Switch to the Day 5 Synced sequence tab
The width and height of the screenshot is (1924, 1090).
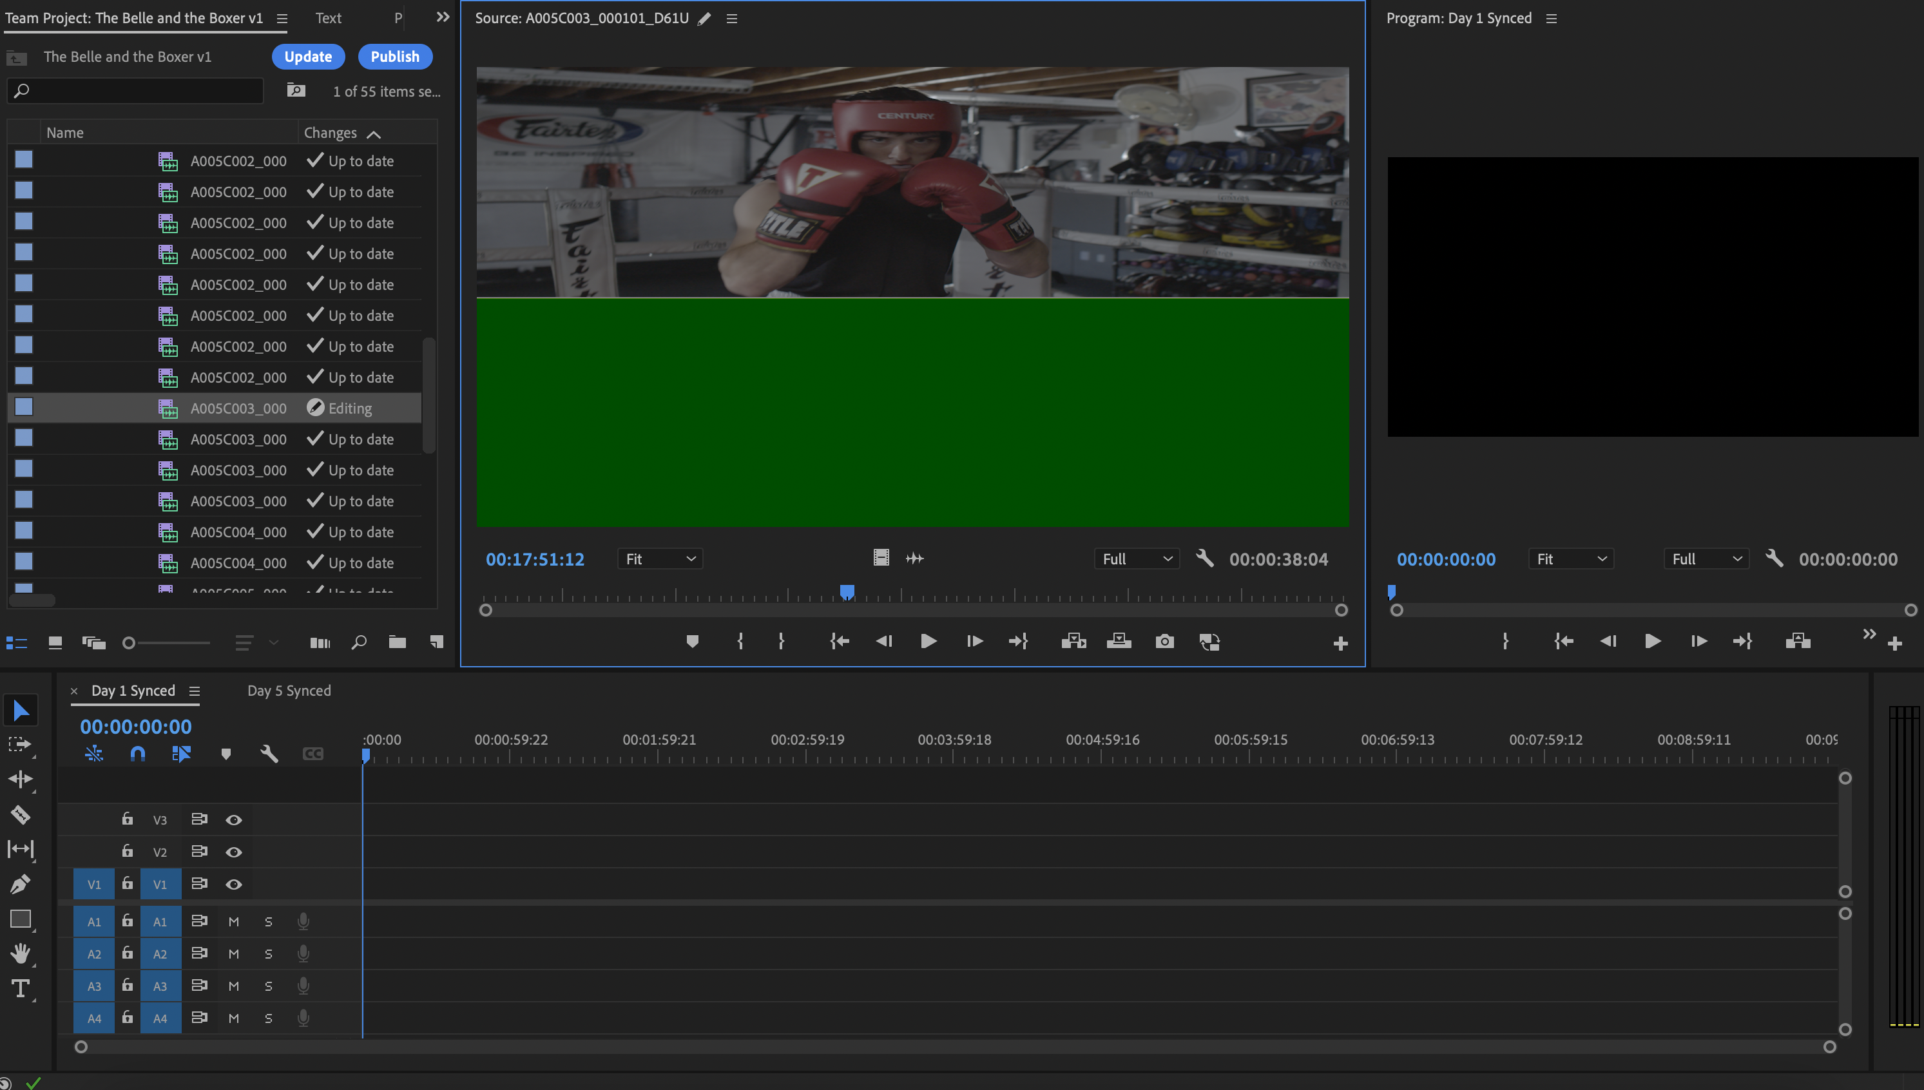[x=288, y=690]
